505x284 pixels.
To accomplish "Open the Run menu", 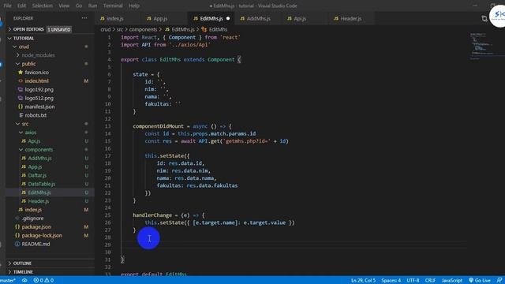I will (92, 6).
